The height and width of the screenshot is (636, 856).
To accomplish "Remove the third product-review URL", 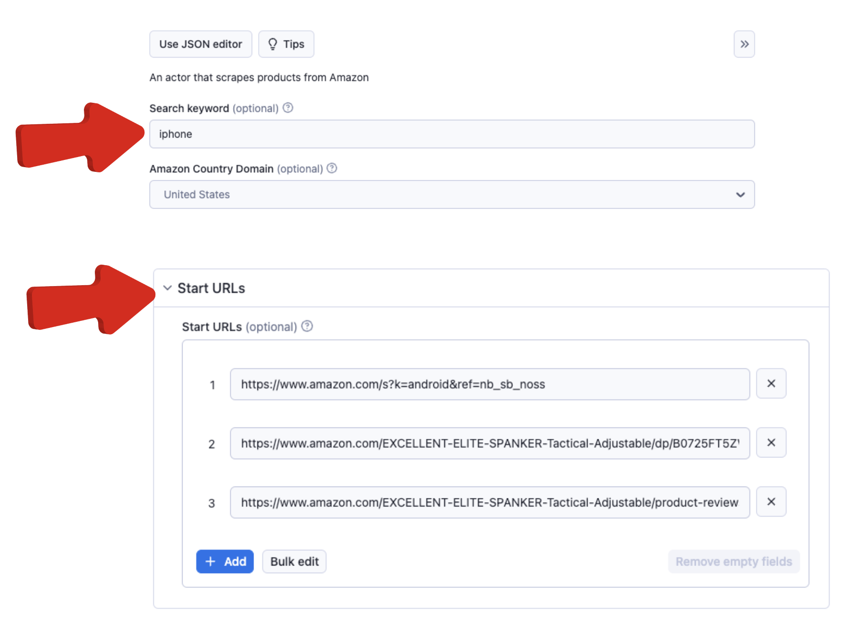I will pyautogui.click(x=771, y=502).
